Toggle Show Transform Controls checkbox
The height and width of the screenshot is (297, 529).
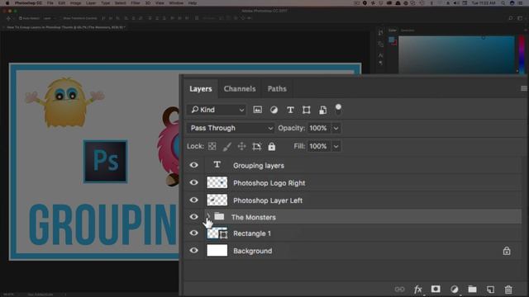coord(60,18)
